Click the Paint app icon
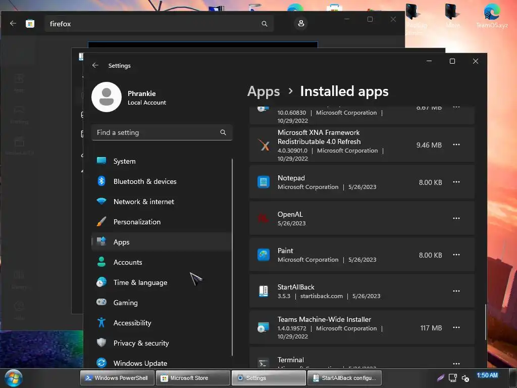The image size is (517, 388). pos(264,255)
